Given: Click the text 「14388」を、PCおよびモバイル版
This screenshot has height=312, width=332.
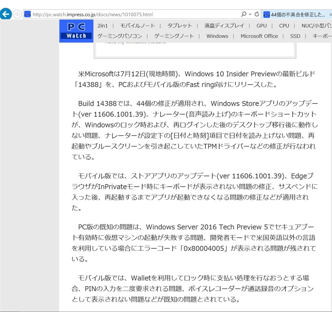Looking at the screenshot, I should point(129,84).
